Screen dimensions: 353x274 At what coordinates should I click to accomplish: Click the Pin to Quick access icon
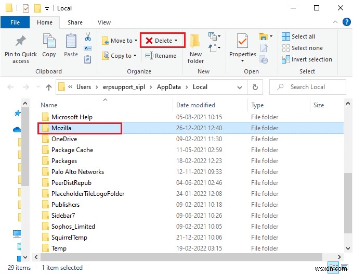[x=20, y=41]
